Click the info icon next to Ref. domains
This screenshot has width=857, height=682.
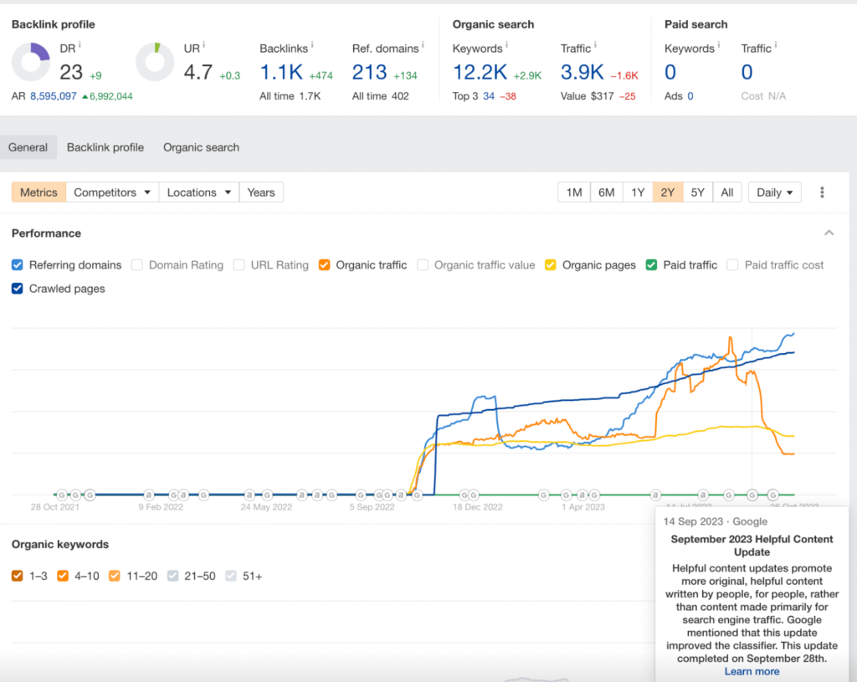(423, 44)
